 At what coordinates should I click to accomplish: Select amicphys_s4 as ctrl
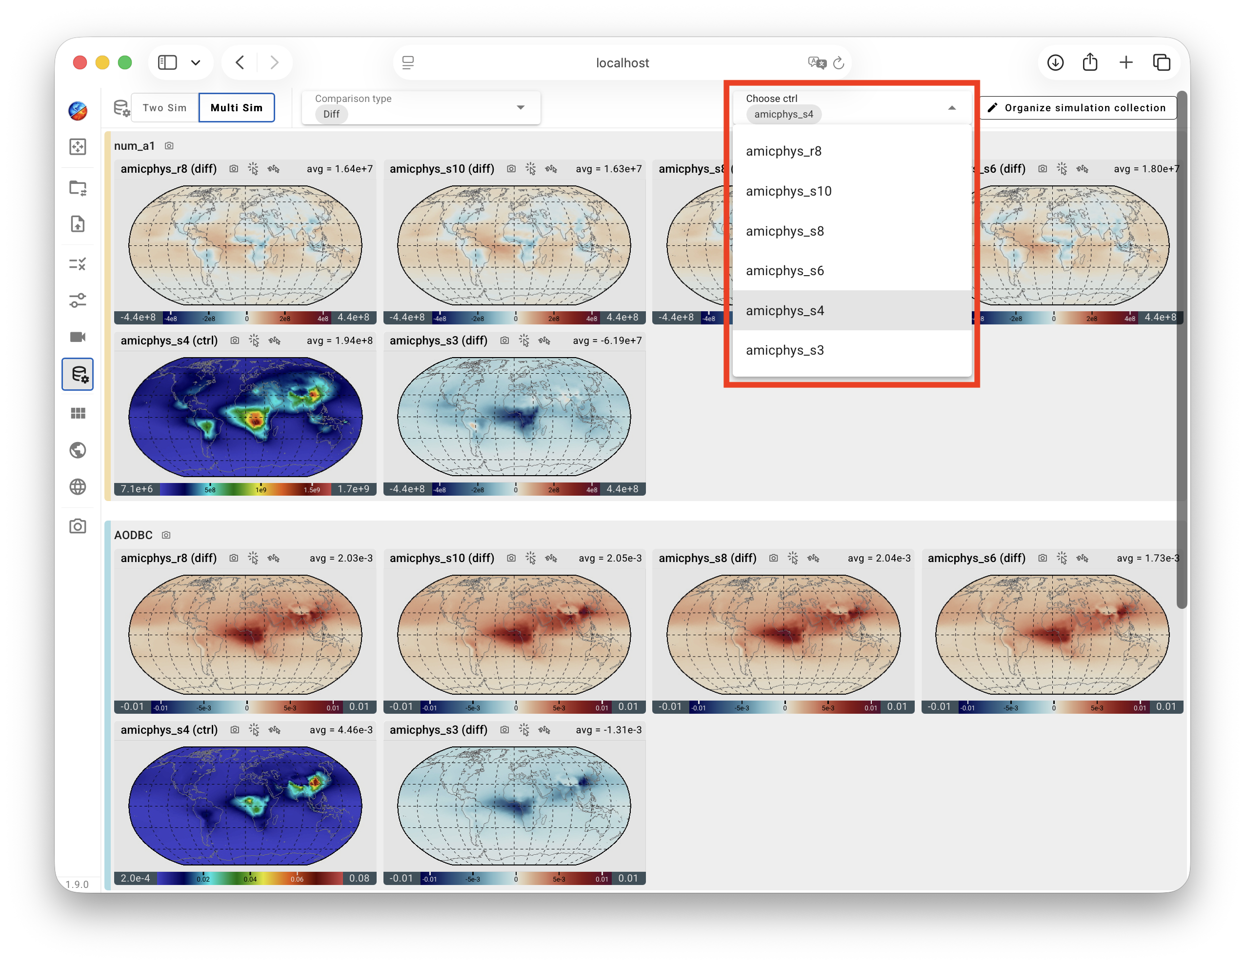pyautogui.click(x=852, y=311)
